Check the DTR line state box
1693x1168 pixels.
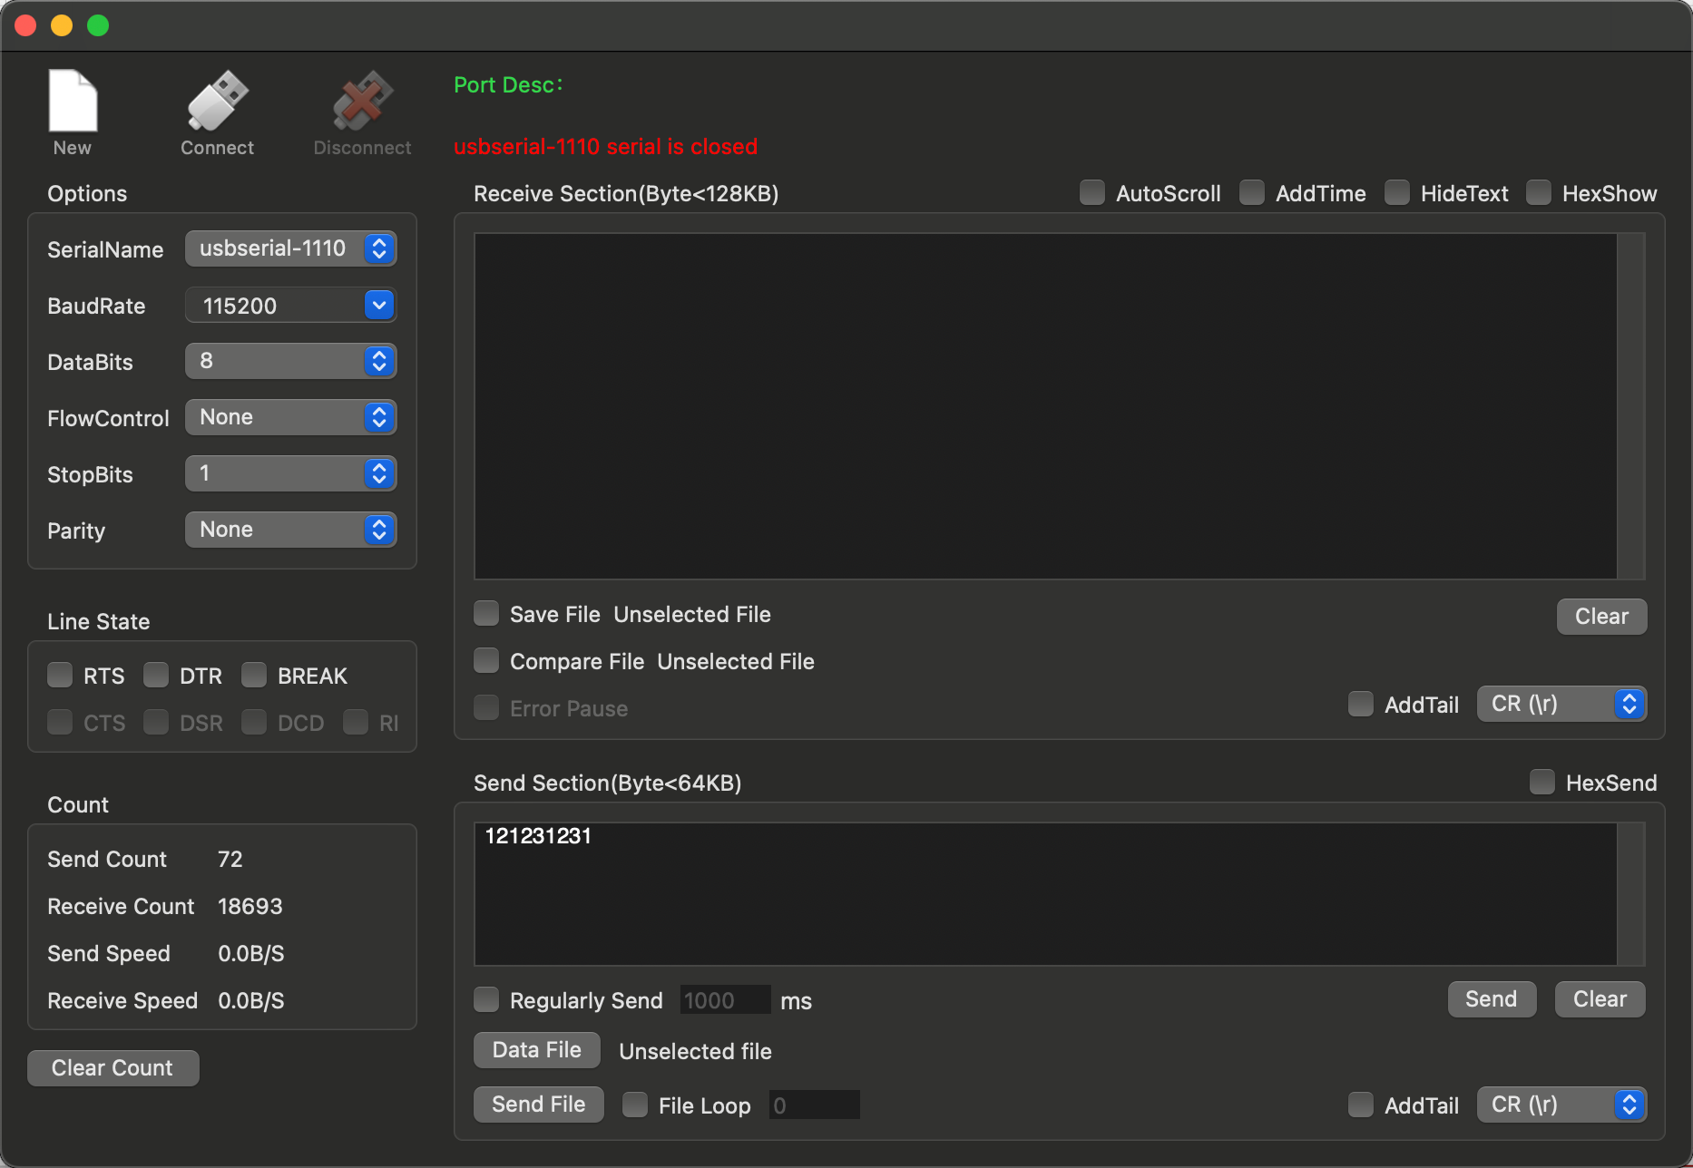156,675
